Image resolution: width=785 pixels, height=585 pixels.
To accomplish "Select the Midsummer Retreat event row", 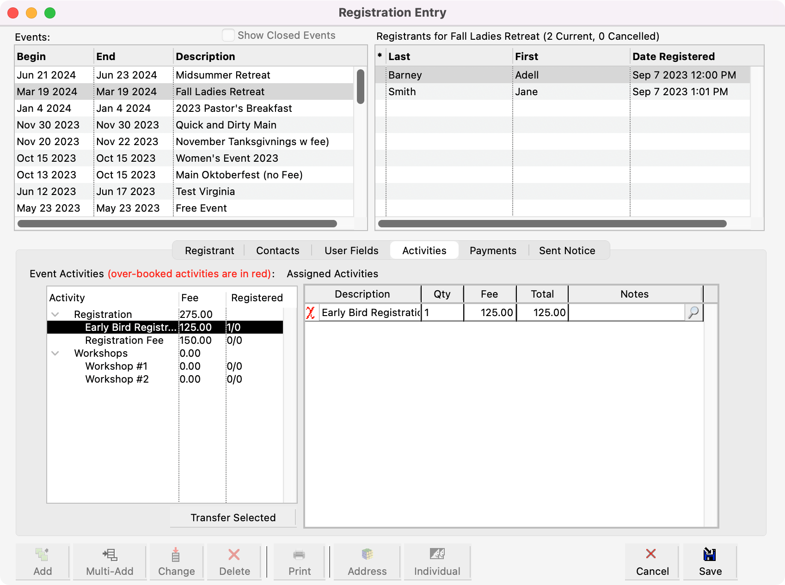I will (x=223, y=75).
